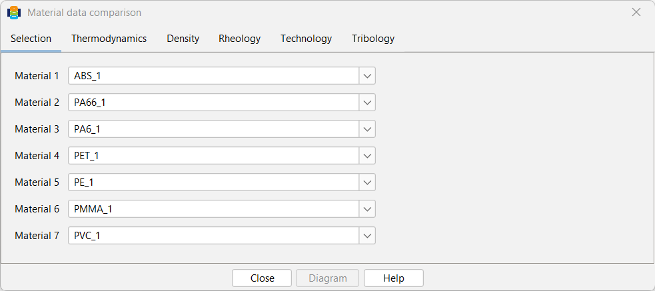
Task: Expand the Material 1 dropdown arrow
Action: point(367,76)
